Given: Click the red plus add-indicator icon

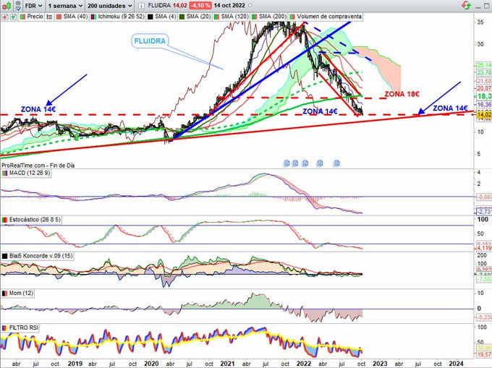Looking at the screenshot, I should (x=5, y=17).
